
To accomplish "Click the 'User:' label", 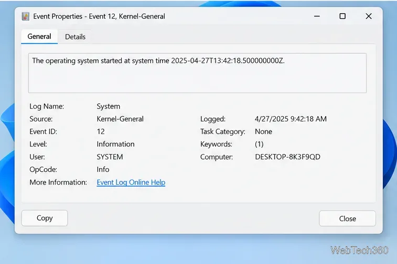I will [37, 157].
